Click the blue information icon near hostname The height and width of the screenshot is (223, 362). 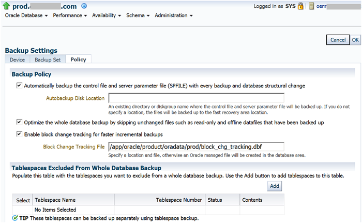coord(84,6)
